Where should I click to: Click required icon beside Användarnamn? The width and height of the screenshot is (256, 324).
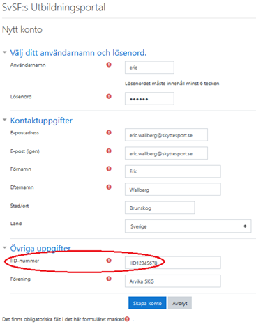pyautogui.click(x=109, y=65)
